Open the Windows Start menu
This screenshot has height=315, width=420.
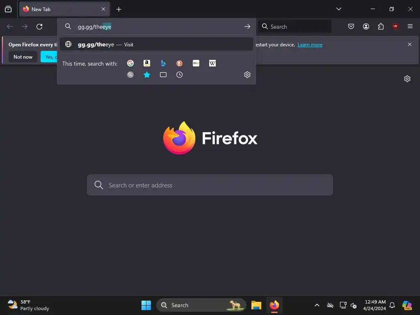[x=146, y=305]
